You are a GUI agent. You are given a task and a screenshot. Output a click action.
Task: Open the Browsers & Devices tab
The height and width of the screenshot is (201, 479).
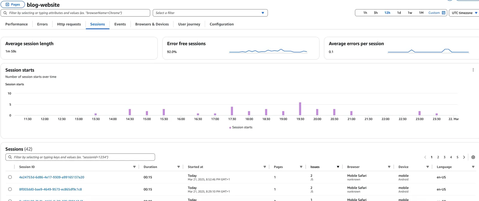pos(152,24)
